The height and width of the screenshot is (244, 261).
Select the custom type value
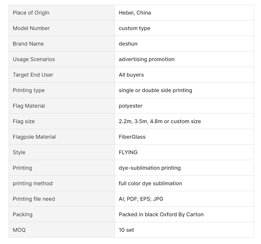pos(134,28)
